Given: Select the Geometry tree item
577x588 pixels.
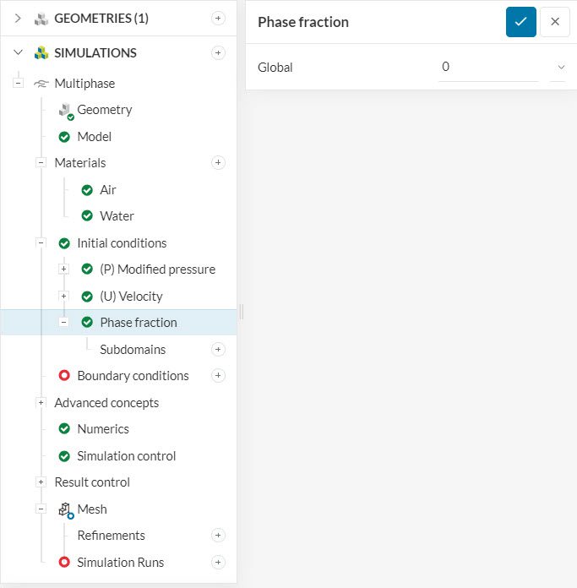Looking at the screenshot, I should tap(104, 110).
